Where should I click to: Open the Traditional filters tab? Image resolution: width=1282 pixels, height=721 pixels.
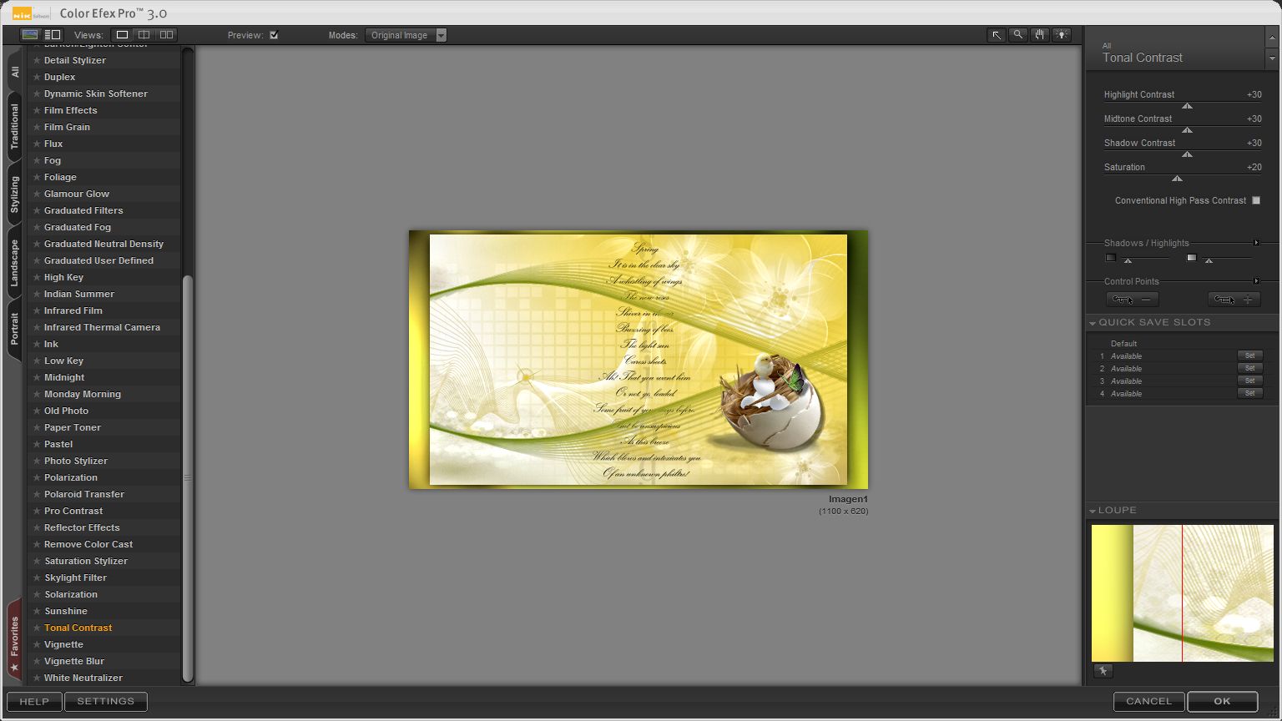tap(14, 127)
